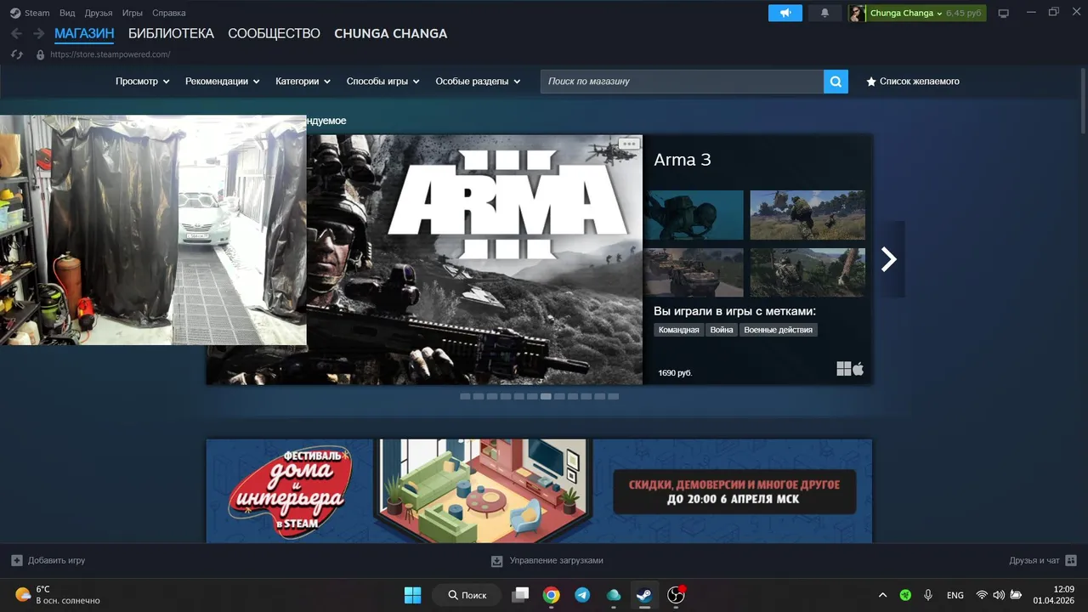Viewport: 1088px width, 612px height.
Task: Open the Справка menu
Action: (168, 13)
